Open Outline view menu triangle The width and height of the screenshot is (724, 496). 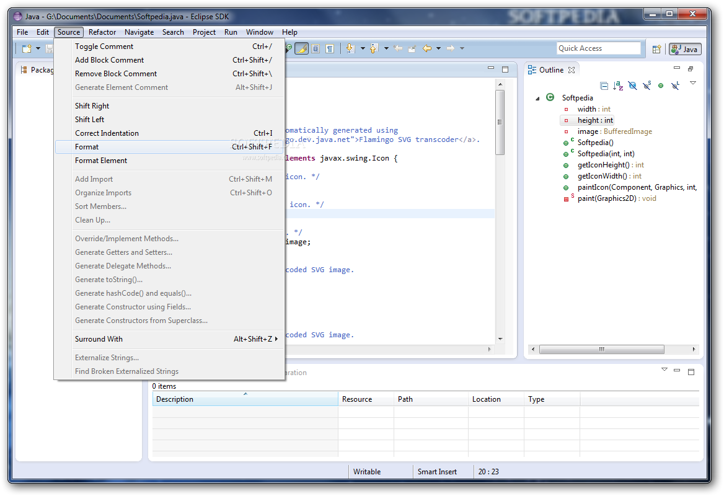click(x=693, y=83)
